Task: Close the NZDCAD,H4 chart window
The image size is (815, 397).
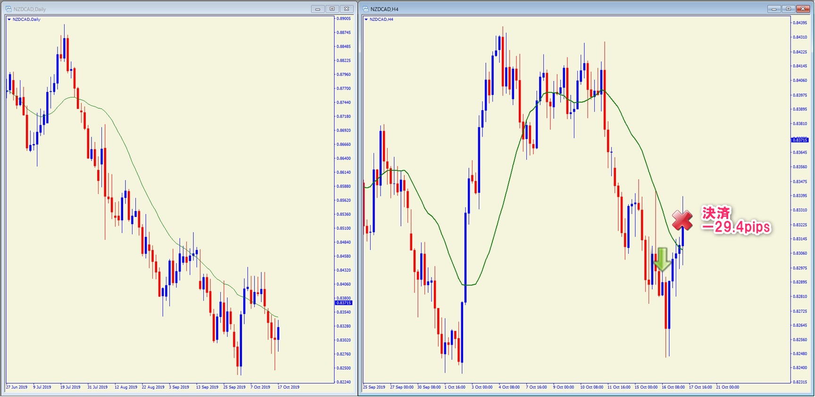Action: (803, 9)
